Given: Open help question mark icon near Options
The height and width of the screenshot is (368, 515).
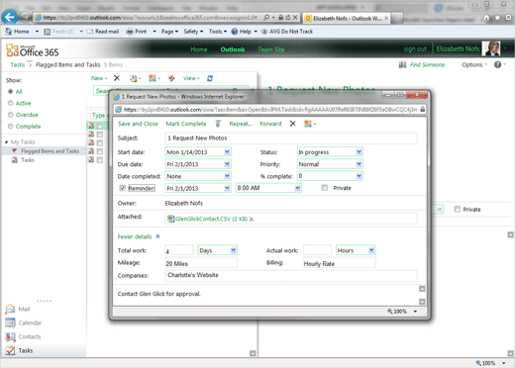Looking at the screenshot, I should [497, 64].
